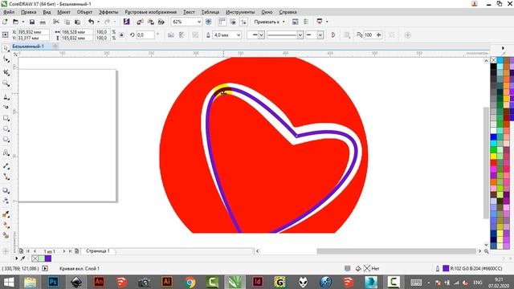The image size is (514, 289).
Task: Click the Export icon
Action: (x=150, y=22)
